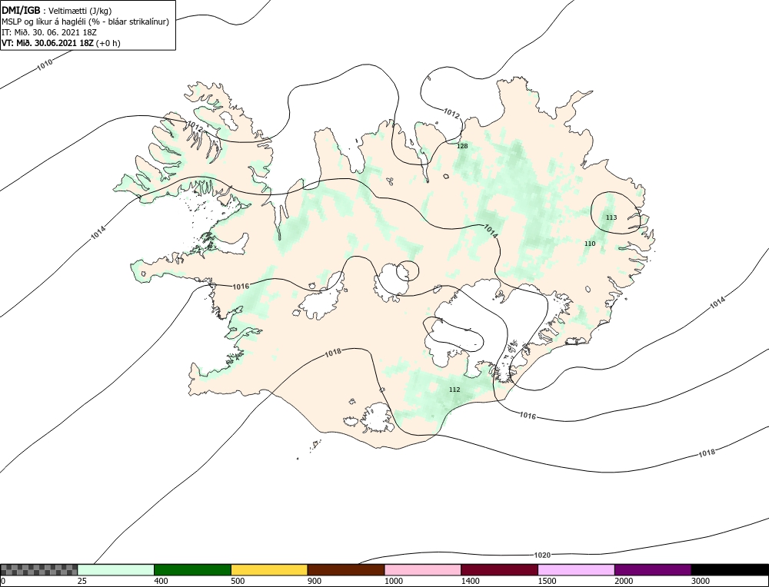Click the "Veltimætti (J/kg)" heading text
This screenshot has width=769, height=587.
[81, 10]
